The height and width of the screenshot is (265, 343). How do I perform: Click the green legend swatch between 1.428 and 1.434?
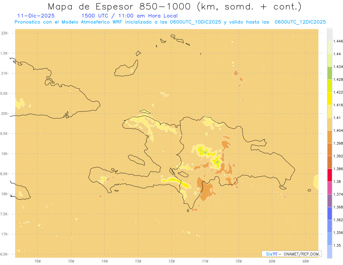pos(330,73)
